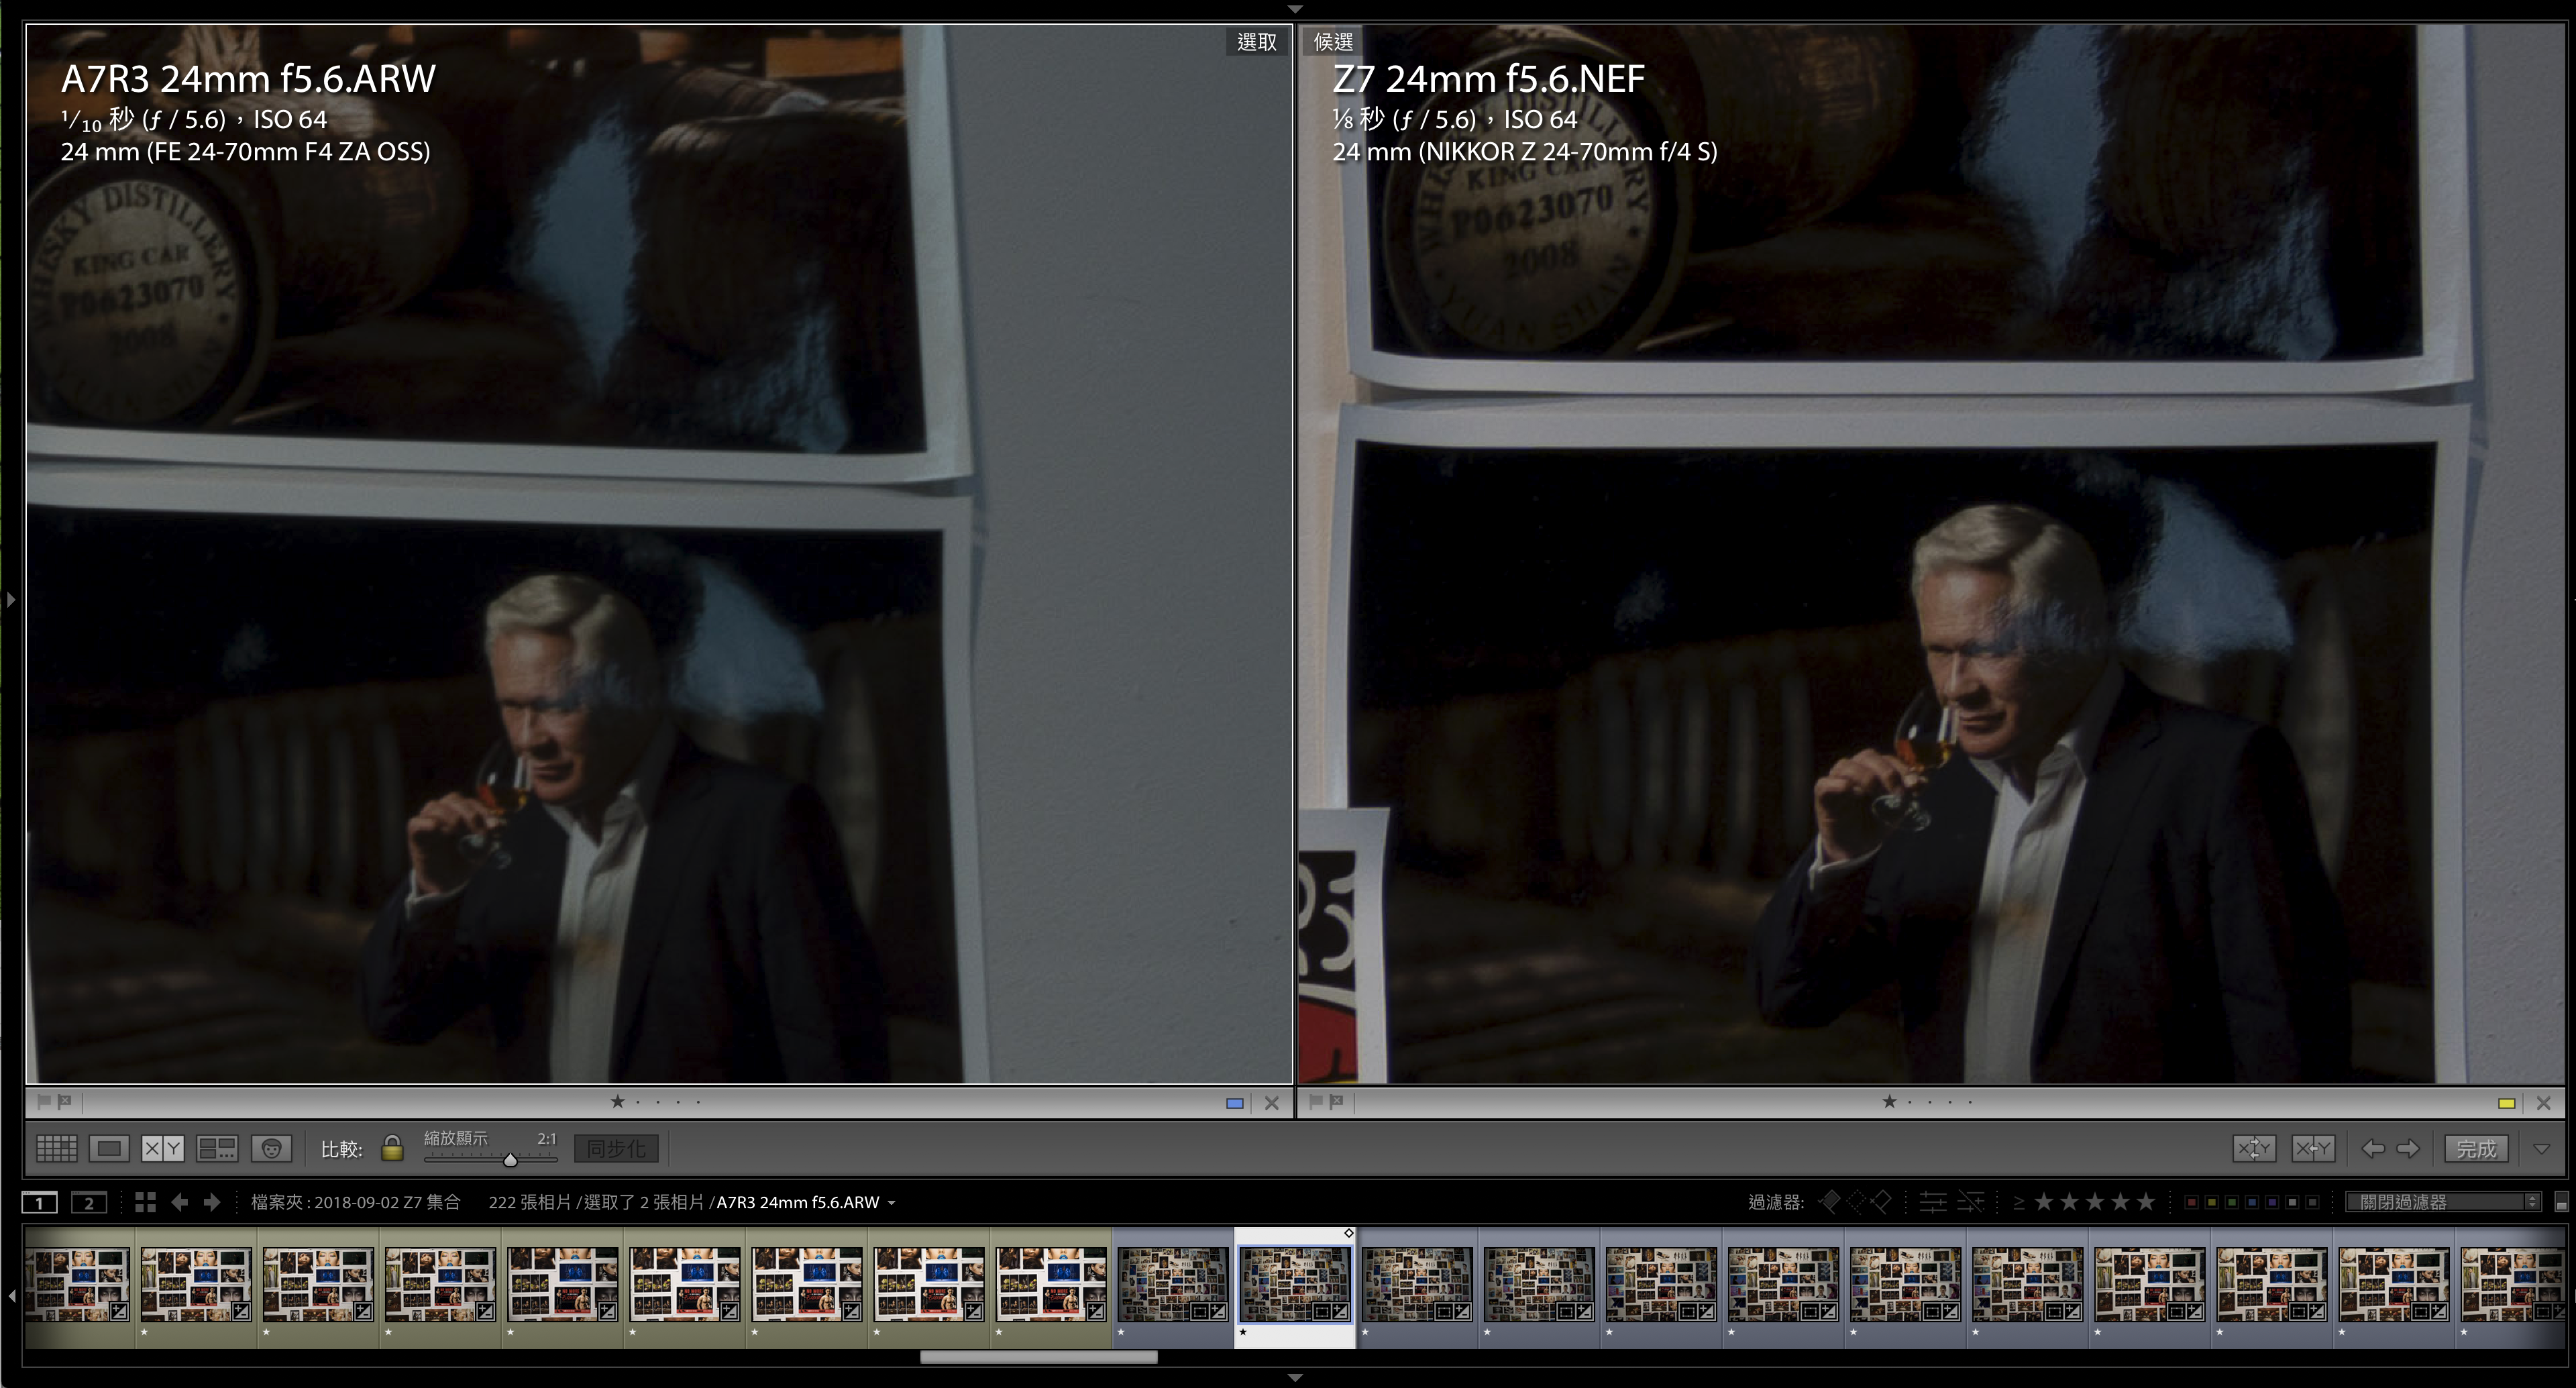Adjust the 縮放顯示 zoom slider handle
This screenshot has height=1388, width=2576.
pos(510,1160)
